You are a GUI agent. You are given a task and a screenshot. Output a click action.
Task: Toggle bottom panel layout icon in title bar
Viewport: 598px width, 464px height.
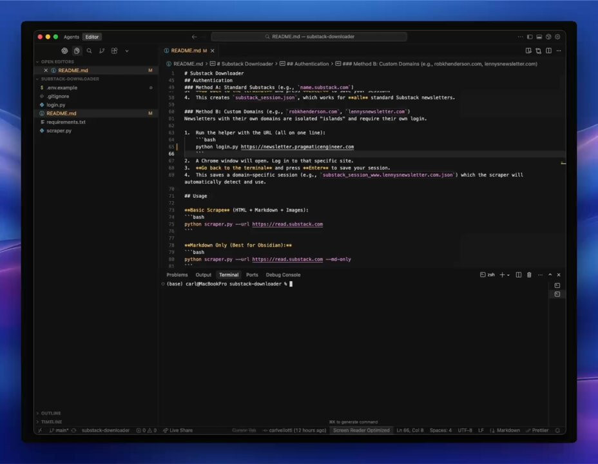(539, 37)
